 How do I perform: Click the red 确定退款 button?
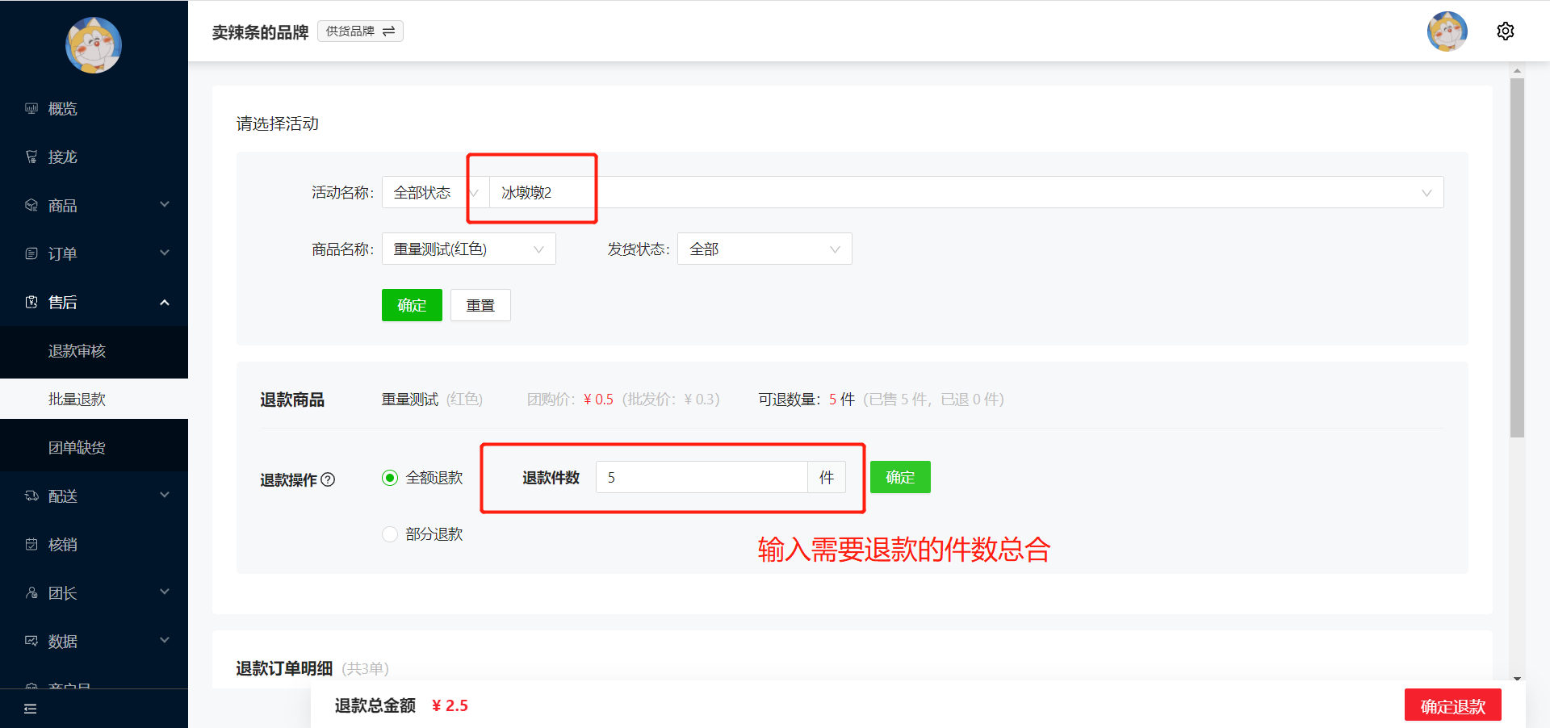pos(1453,706)
